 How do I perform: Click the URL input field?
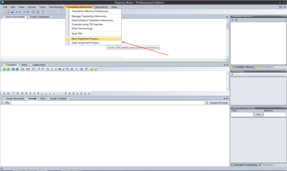pos(108,103)
